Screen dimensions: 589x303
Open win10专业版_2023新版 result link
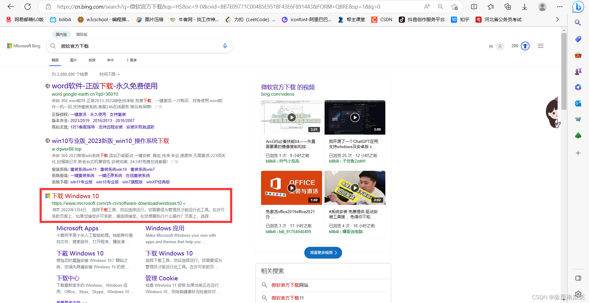tap(110, 141)
